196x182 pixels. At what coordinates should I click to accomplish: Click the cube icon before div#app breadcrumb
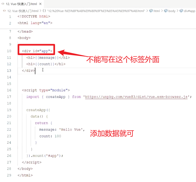[181, 11]
